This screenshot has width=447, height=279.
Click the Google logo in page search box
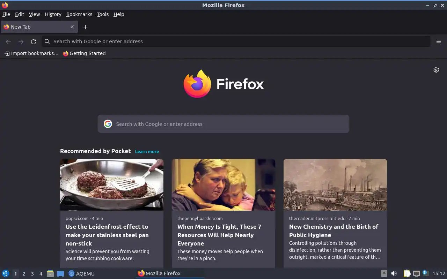108,124
